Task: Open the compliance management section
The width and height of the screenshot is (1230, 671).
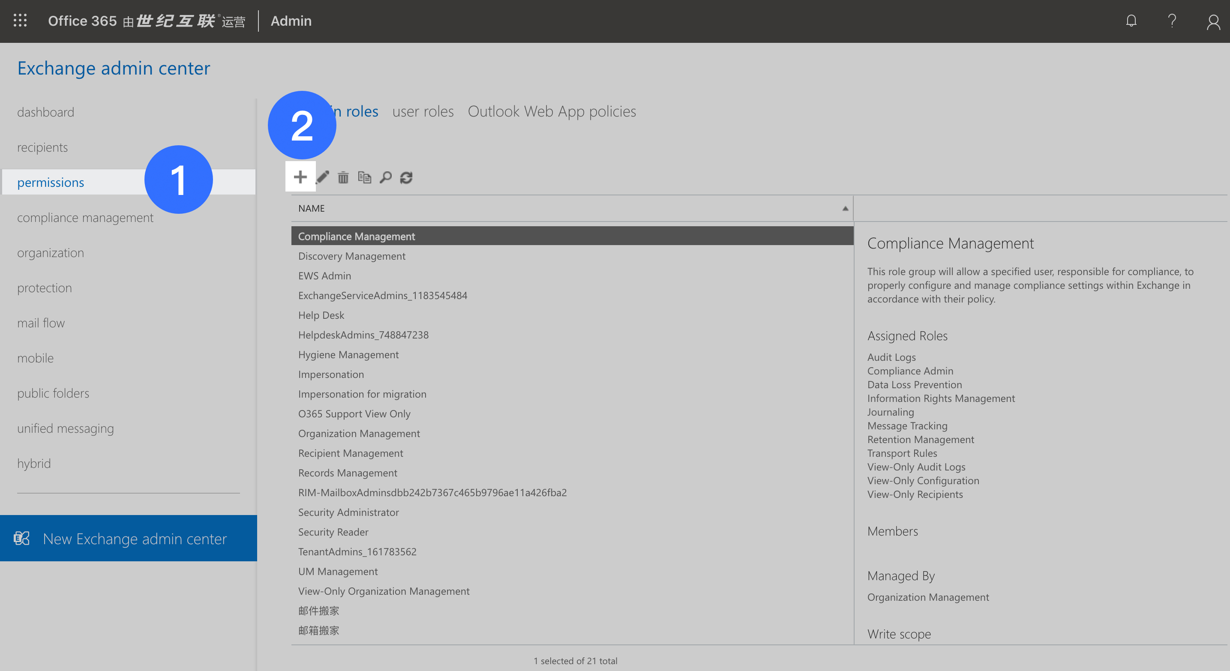Action: point(85,218)
